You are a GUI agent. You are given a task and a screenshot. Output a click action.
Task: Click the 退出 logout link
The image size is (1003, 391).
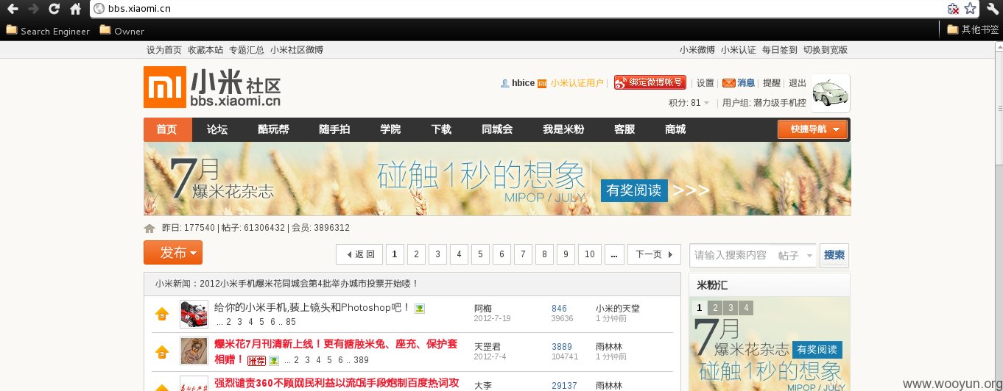pos(798,83)
